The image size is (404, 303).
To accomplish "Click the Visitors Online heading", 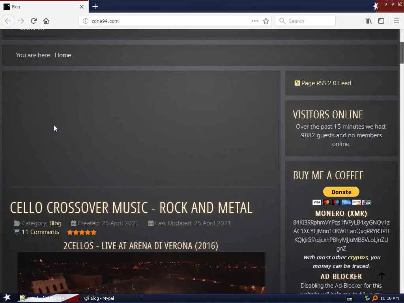I will point(328,115).
